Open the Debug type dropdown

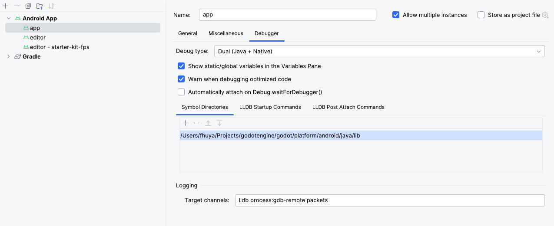click(379, 51)
